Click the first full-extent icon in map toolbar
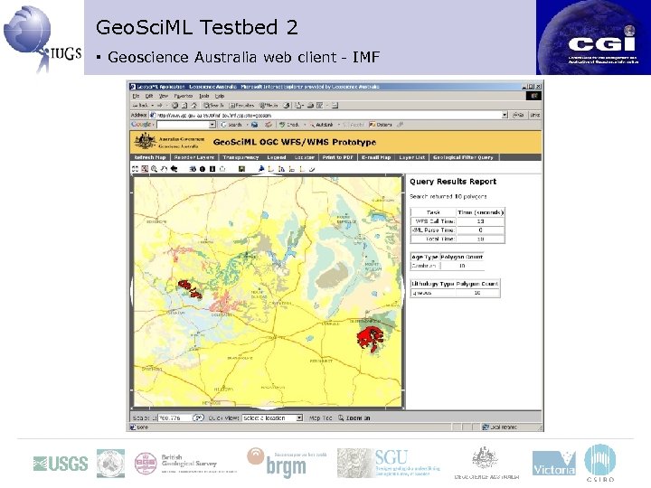The width and height of the screenshot is (651, 488). [x=135, y=169]
